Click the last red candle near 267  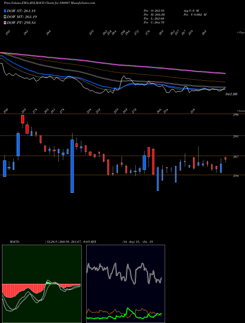[x=225, y=158]
